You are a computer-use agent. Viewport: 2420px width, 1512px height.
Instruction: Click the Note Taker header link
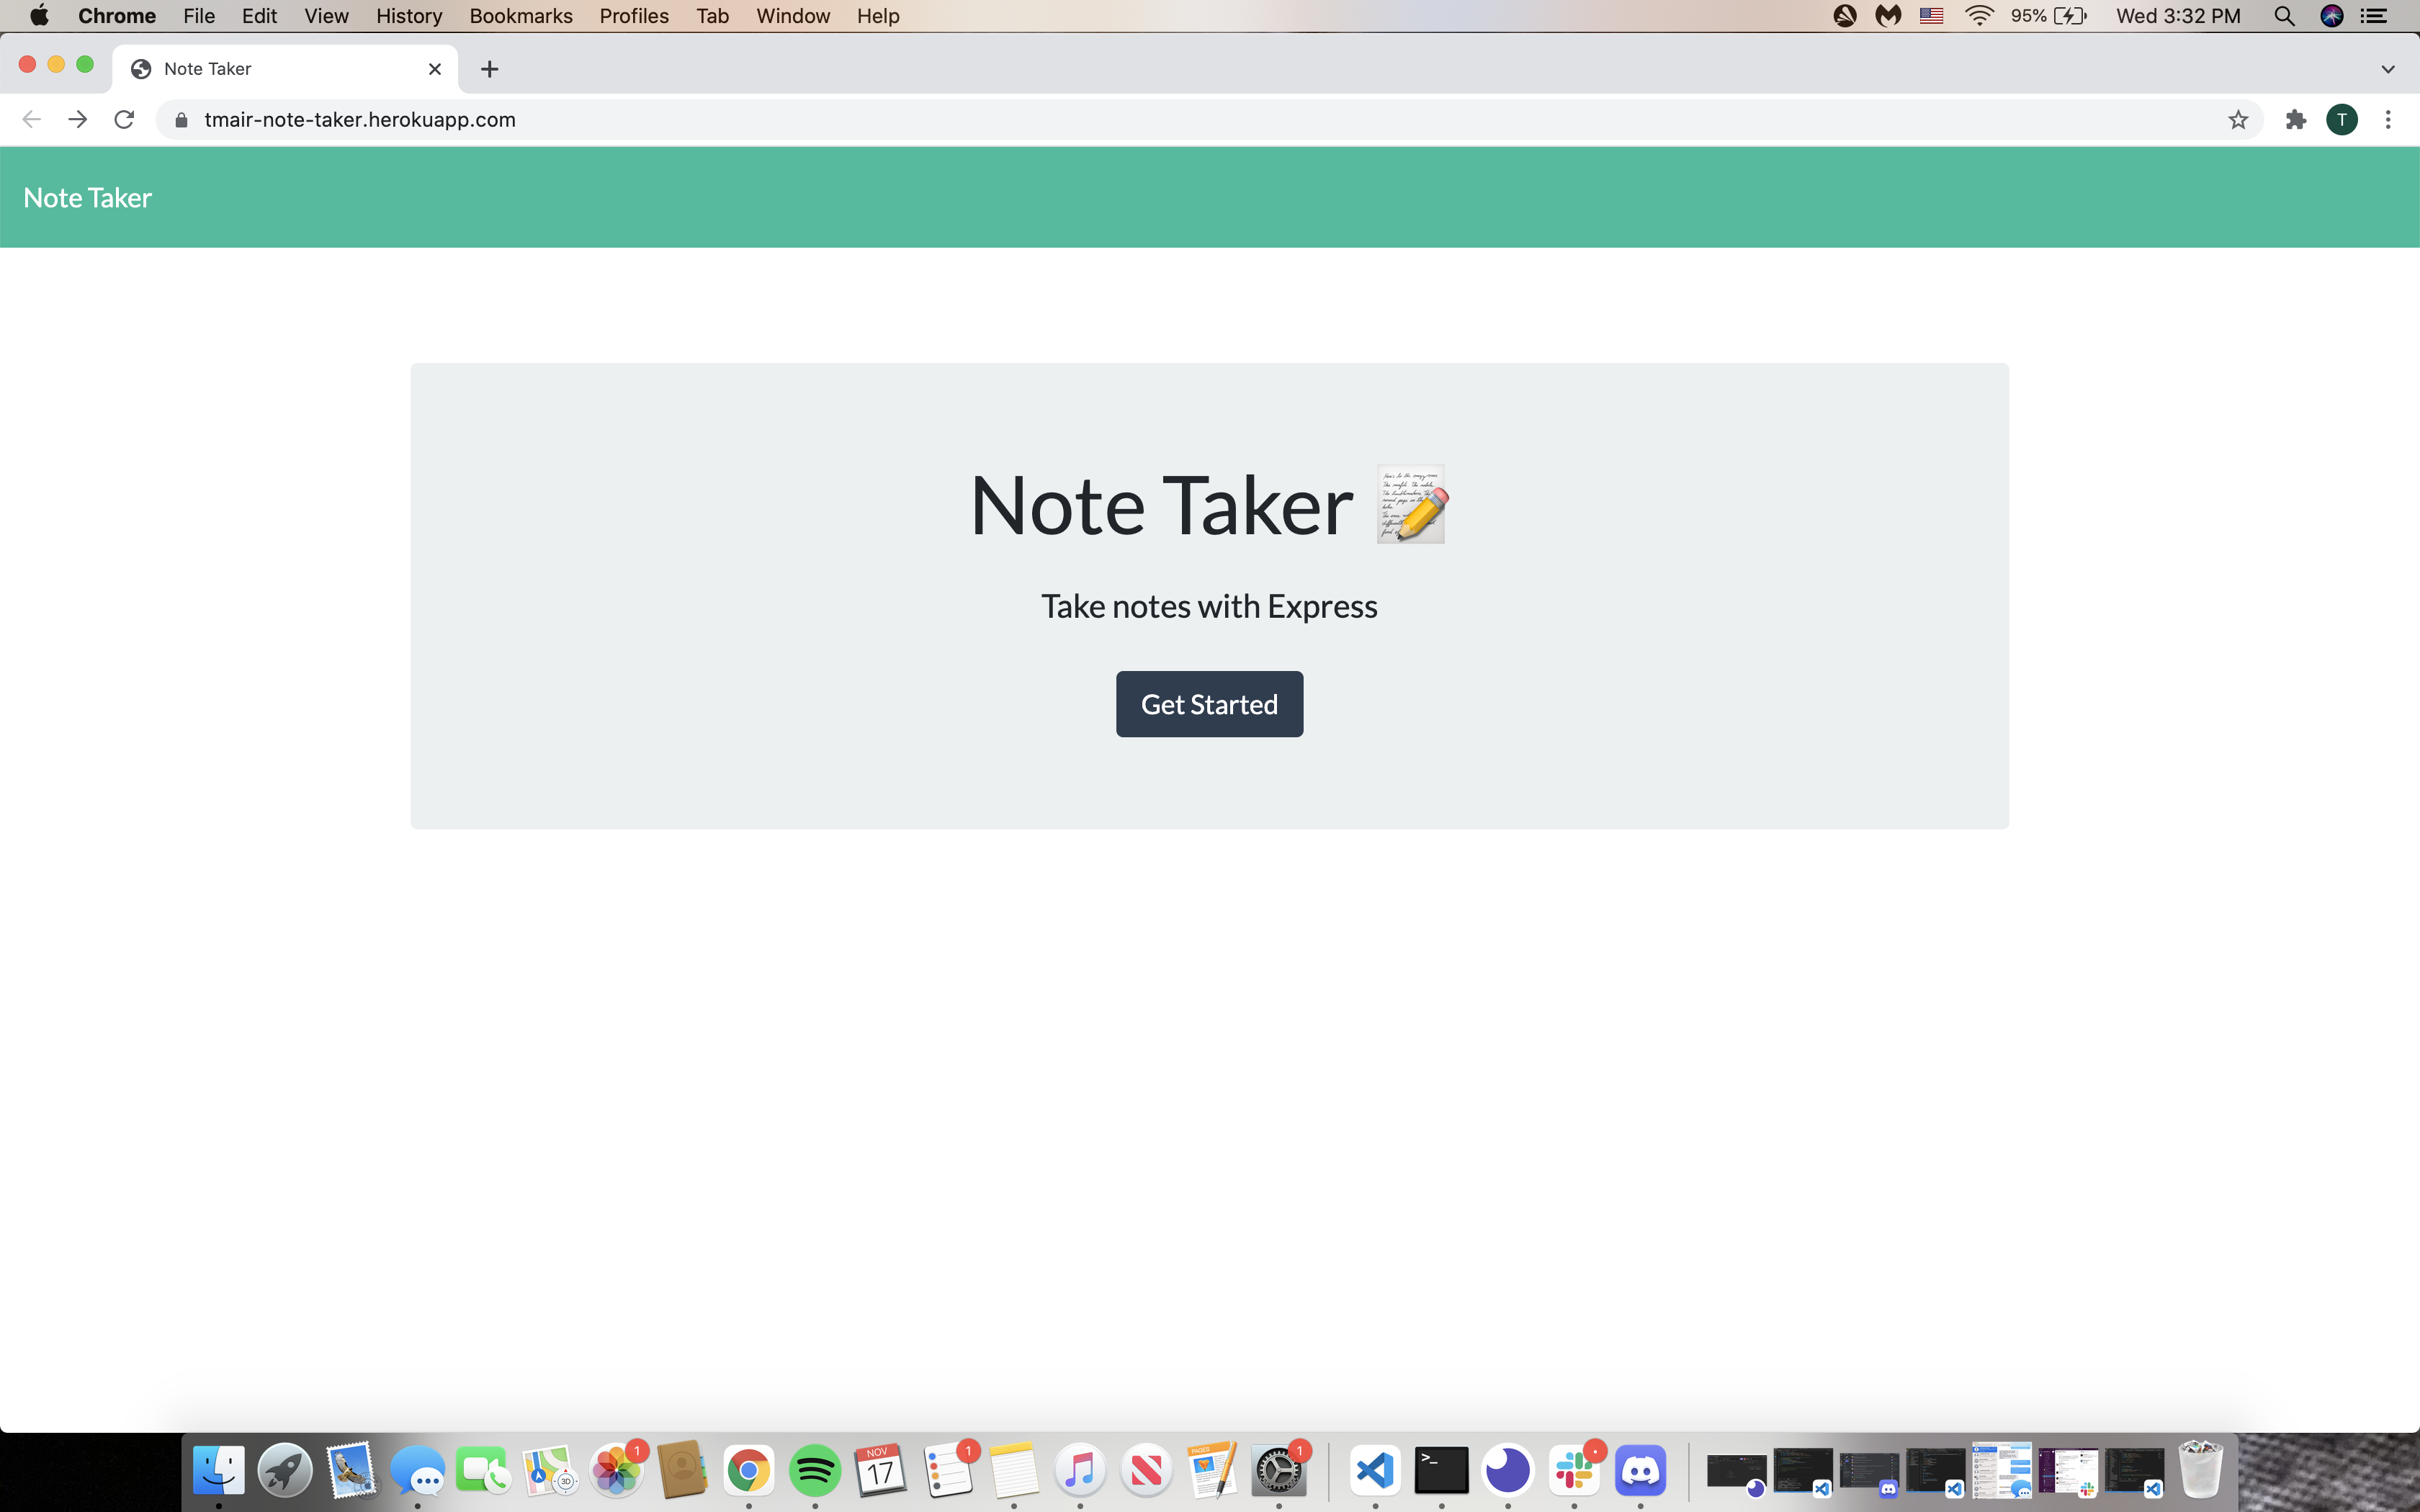pos(87,197)
